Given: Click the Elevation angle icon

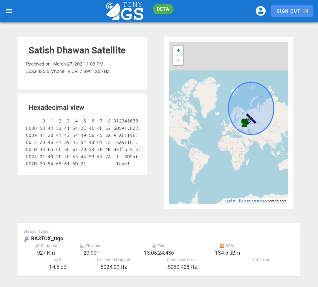Looking at the screenshot, I should click(82, 246).
